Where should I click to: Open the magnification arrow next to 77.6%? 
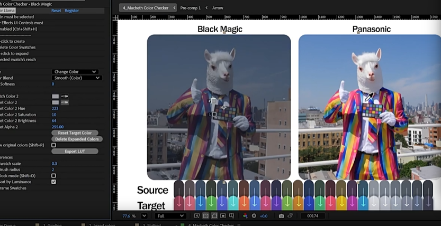point(145,215)
